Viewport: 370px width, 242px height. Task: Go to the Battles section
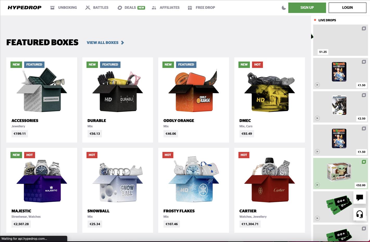coord(97,8)
